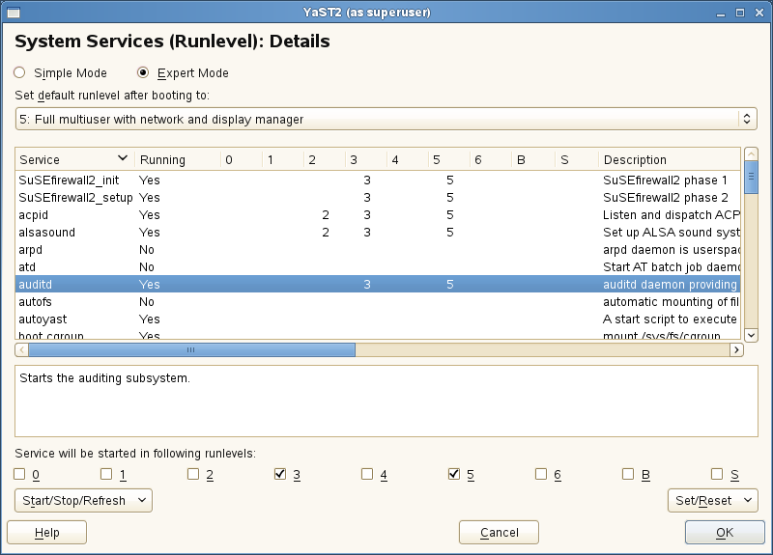Click the runlevel B column header
The image size is (773, 555).
533,159
